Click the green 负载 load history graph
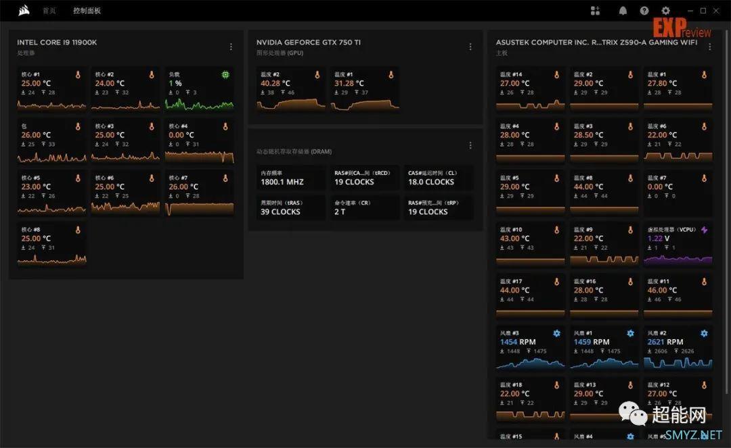Image resolution: width=731 pixels, height=448 pixels. click(200, 105)
